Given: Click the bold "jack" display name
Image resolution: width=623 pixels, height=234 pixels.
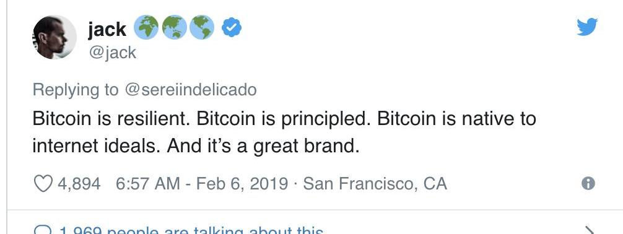Looking at the screenshot, I should pos(107,29).
